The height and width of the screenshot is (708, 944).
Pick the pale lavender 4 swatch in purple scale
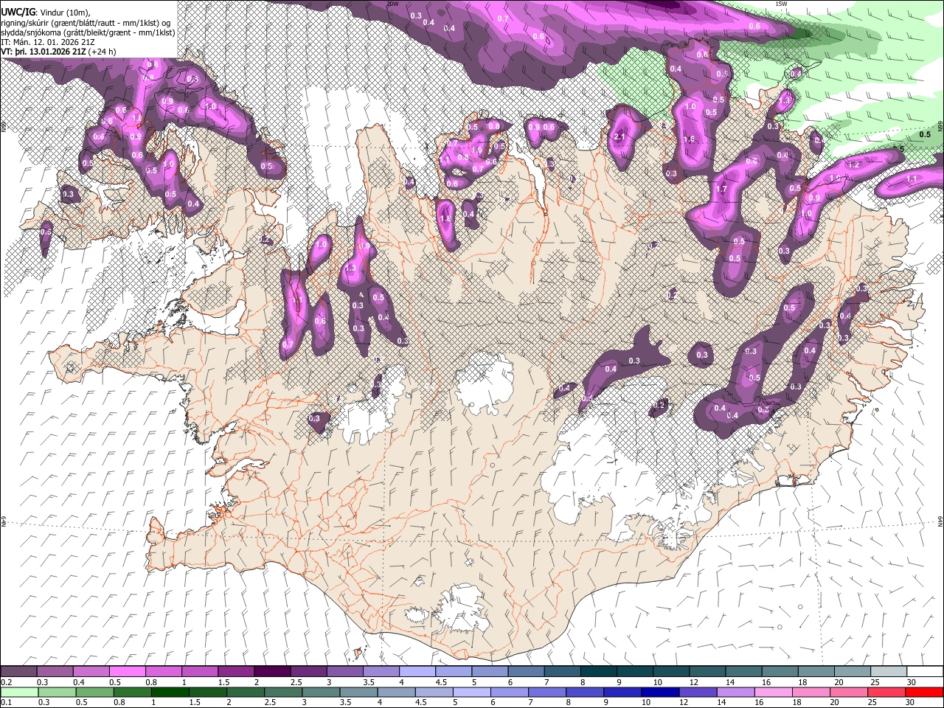417,672
